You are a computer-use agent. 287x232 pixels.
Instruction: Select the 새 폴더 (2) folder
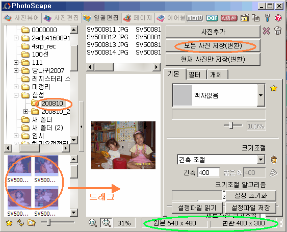(x=47, y=127)
